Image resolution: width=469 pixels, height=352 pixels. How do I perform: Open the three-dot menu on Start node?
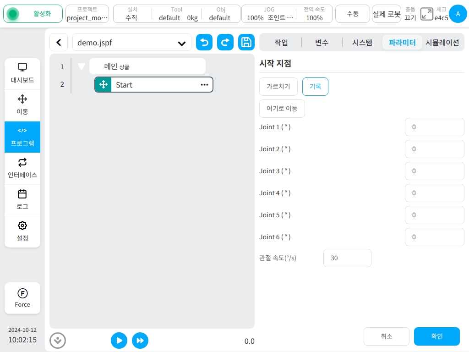204,85
